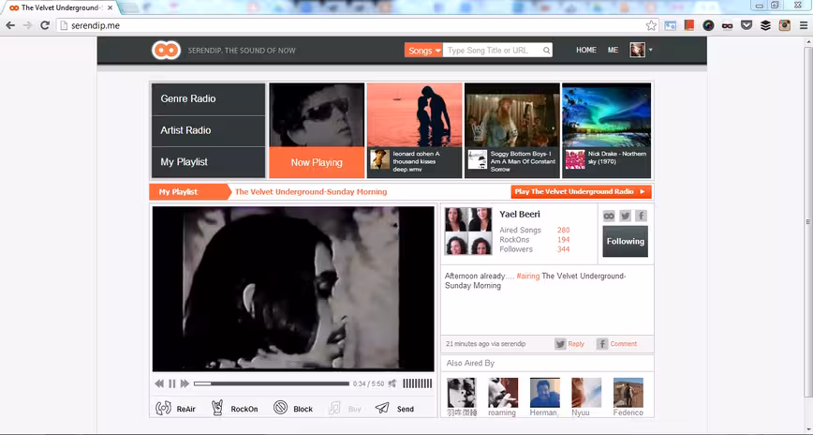Click the screenshot extension icon next to star
This screenshot has width=813, height=435.
(671, 25)
